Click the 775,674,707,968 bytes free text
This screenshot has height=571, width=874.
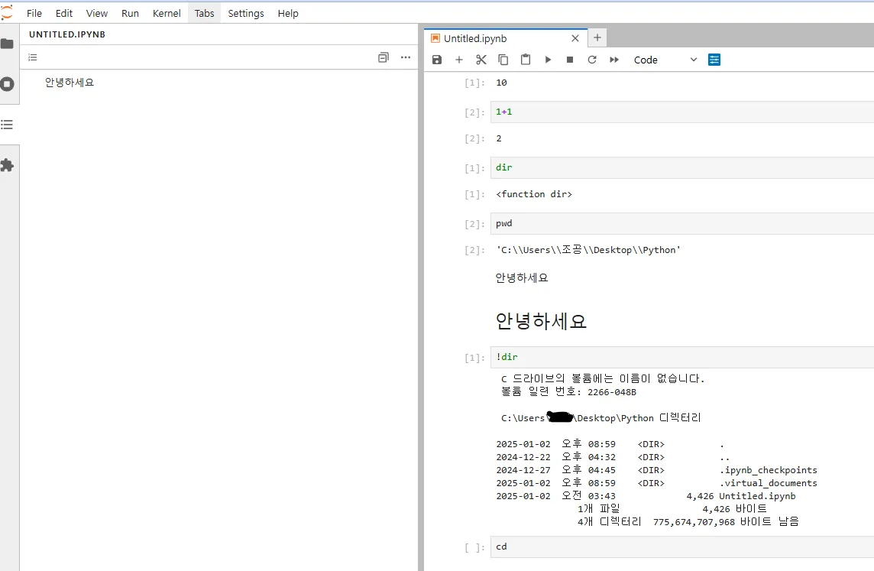pos(726,522)
